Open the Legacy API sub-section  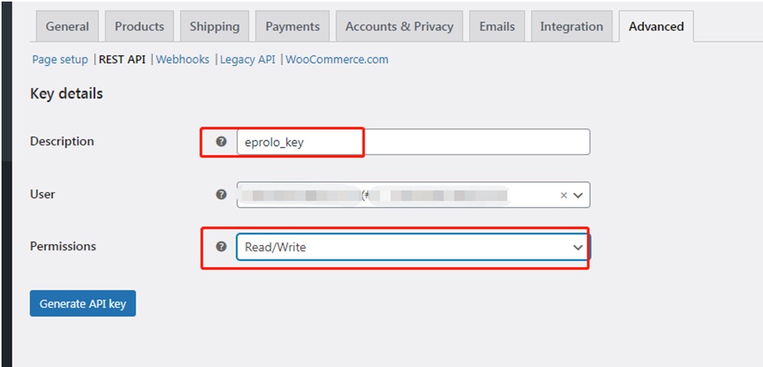[248, 60]
